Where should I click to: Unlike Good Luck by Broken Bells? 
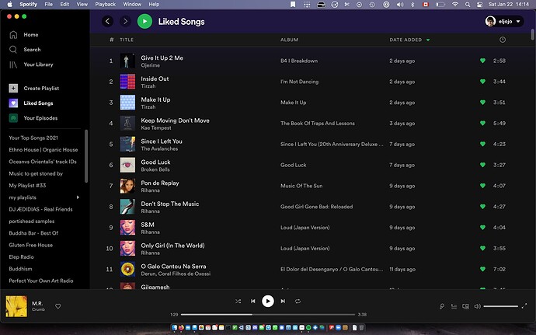[482, 165]
